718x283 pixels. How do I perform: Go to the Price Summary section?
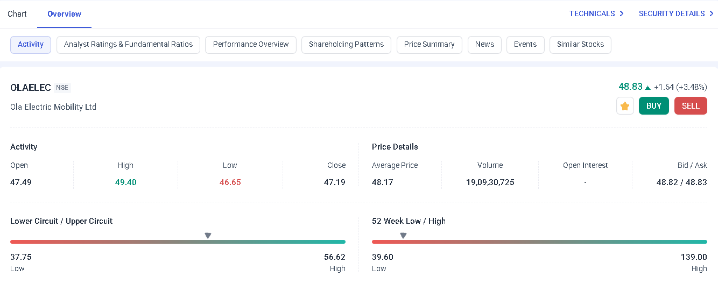429,45
